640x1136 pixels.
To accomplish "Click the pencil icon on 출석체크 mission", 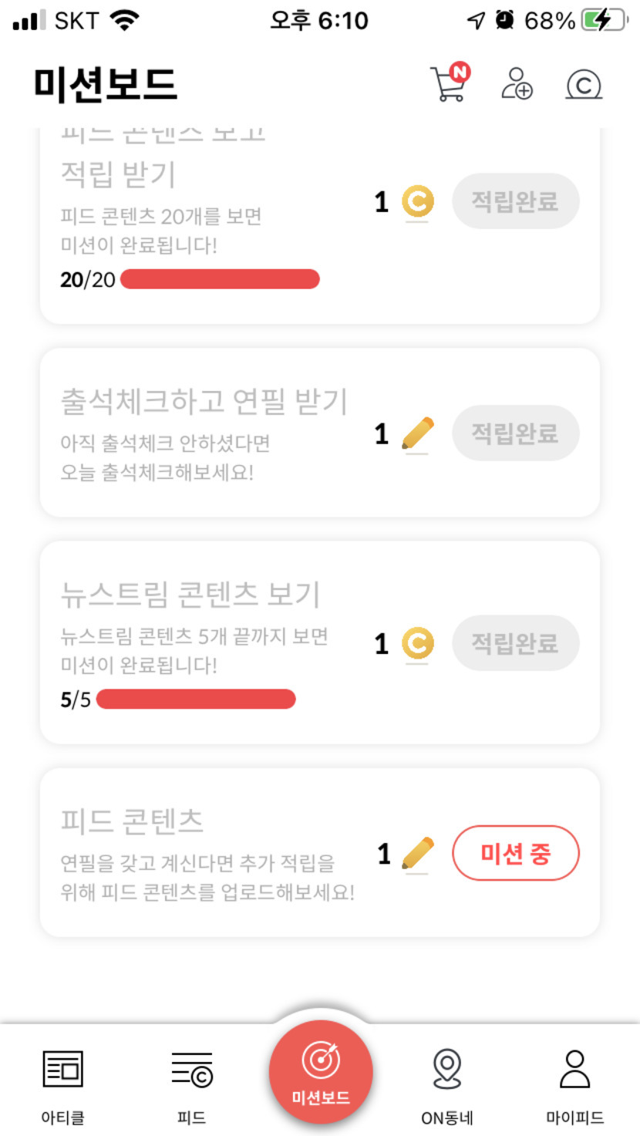I will 418,433.
